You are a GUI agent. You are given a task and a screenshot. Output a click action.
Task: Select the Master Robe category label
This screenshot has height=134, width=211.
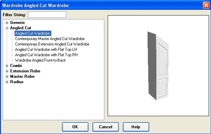(22, 76)
